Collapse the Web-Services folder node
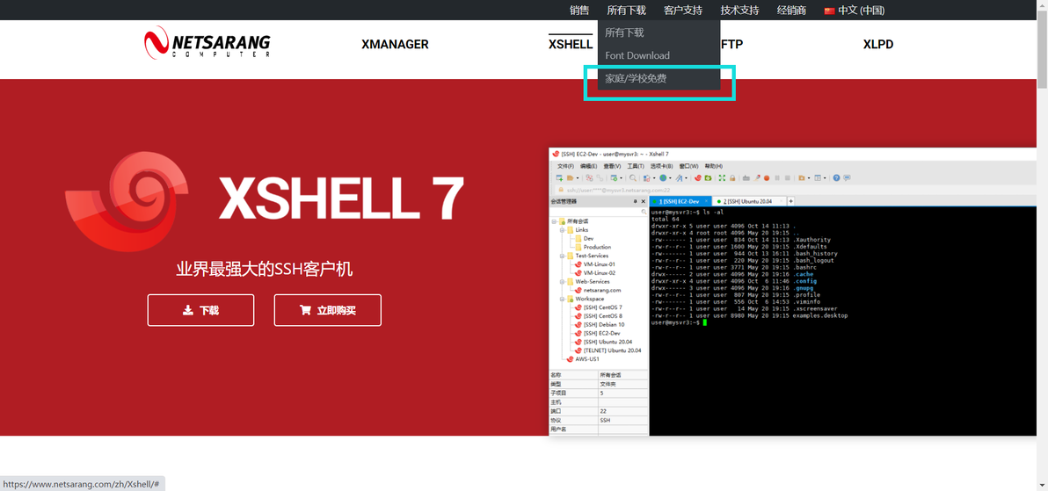Viewport: 1048px width, 491px height. click(x=562, y=282)
